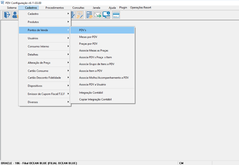Expand the Cartão Desconto Fidelidade submenu
Image resolution: width=239 pixels, height=165 pixels.
(x=45, y=78)
